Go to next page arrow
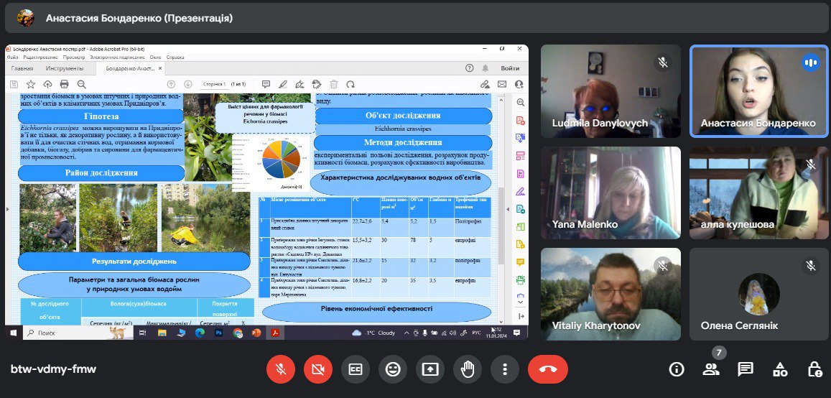 pos(187,84)
